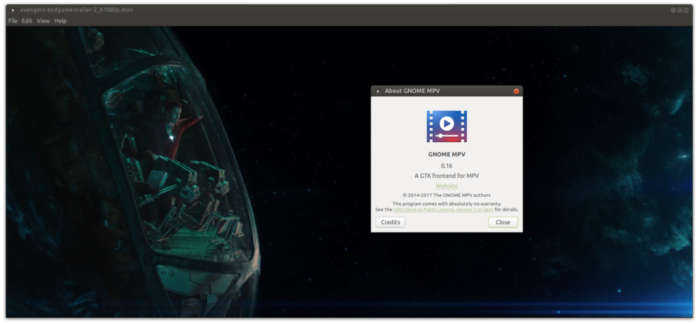Click the 'About GNOME MPV' dialog title
Viewport: 700px width, 324px height.
(412, 91)
